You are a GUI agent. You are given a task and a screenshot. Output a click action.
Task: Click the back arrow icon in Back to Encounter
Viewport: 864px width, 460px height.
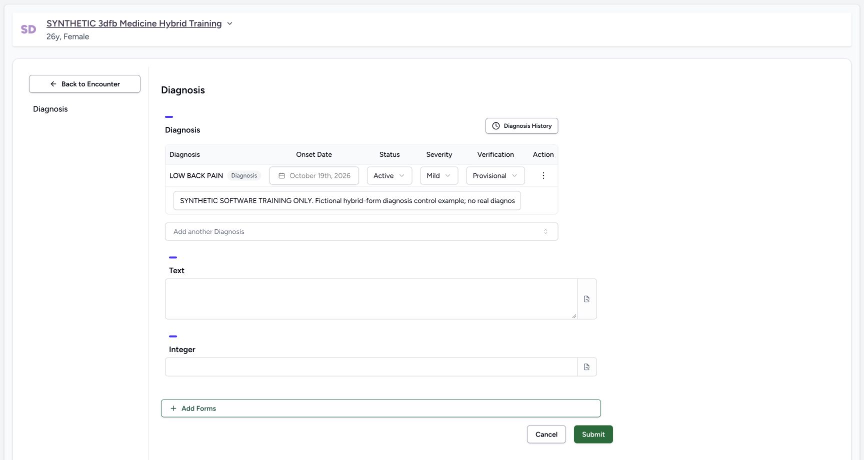[53, 84]
